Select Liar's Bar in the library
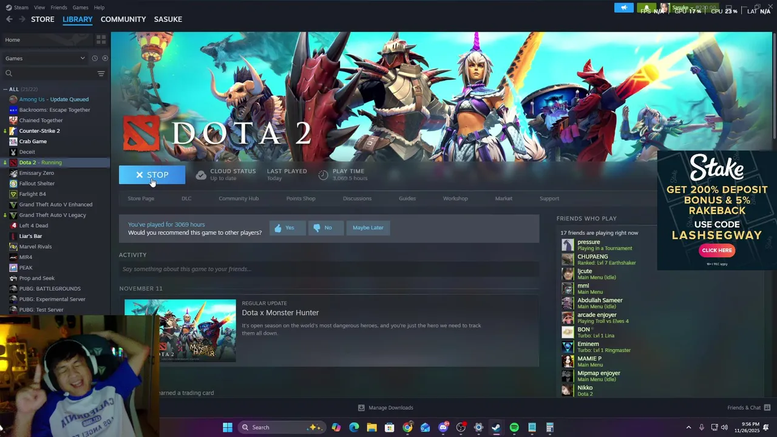This screenshot has height=437, width=777. 30,236
